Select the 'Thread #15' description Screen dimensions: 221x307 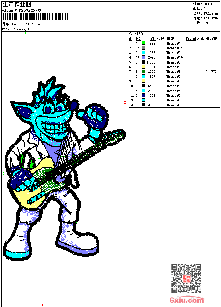pyautogui.click(x=174, y=48)
